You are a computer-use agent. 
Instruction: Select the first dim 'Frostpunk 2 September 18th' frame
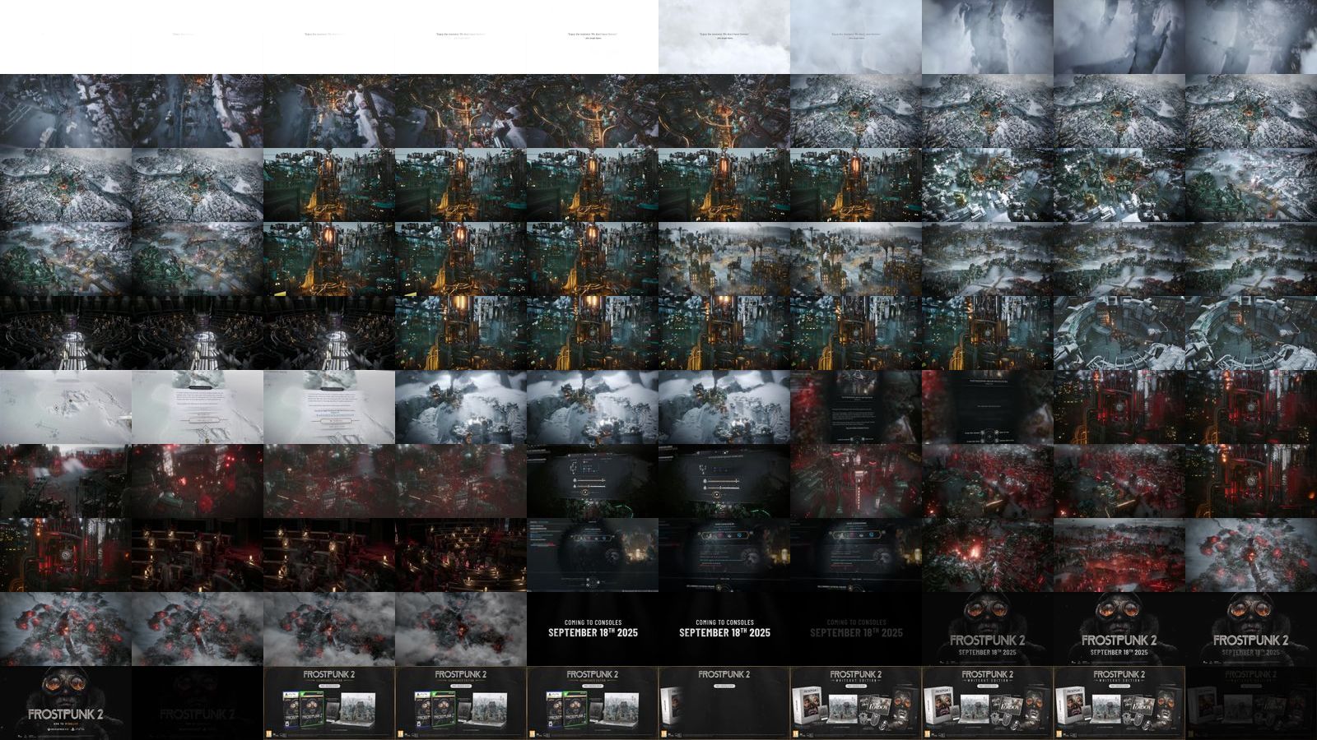click(x=988, y=629)
